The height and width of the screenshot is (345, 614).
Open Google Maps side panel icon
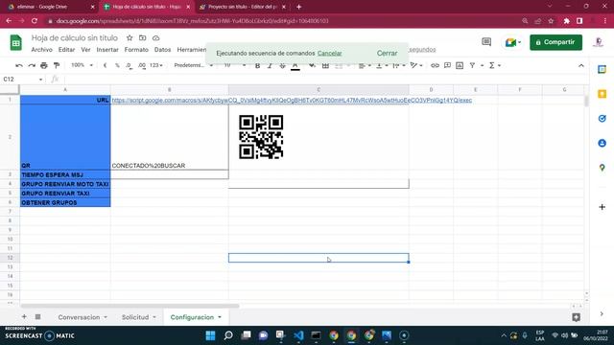(x=602, y=168)
